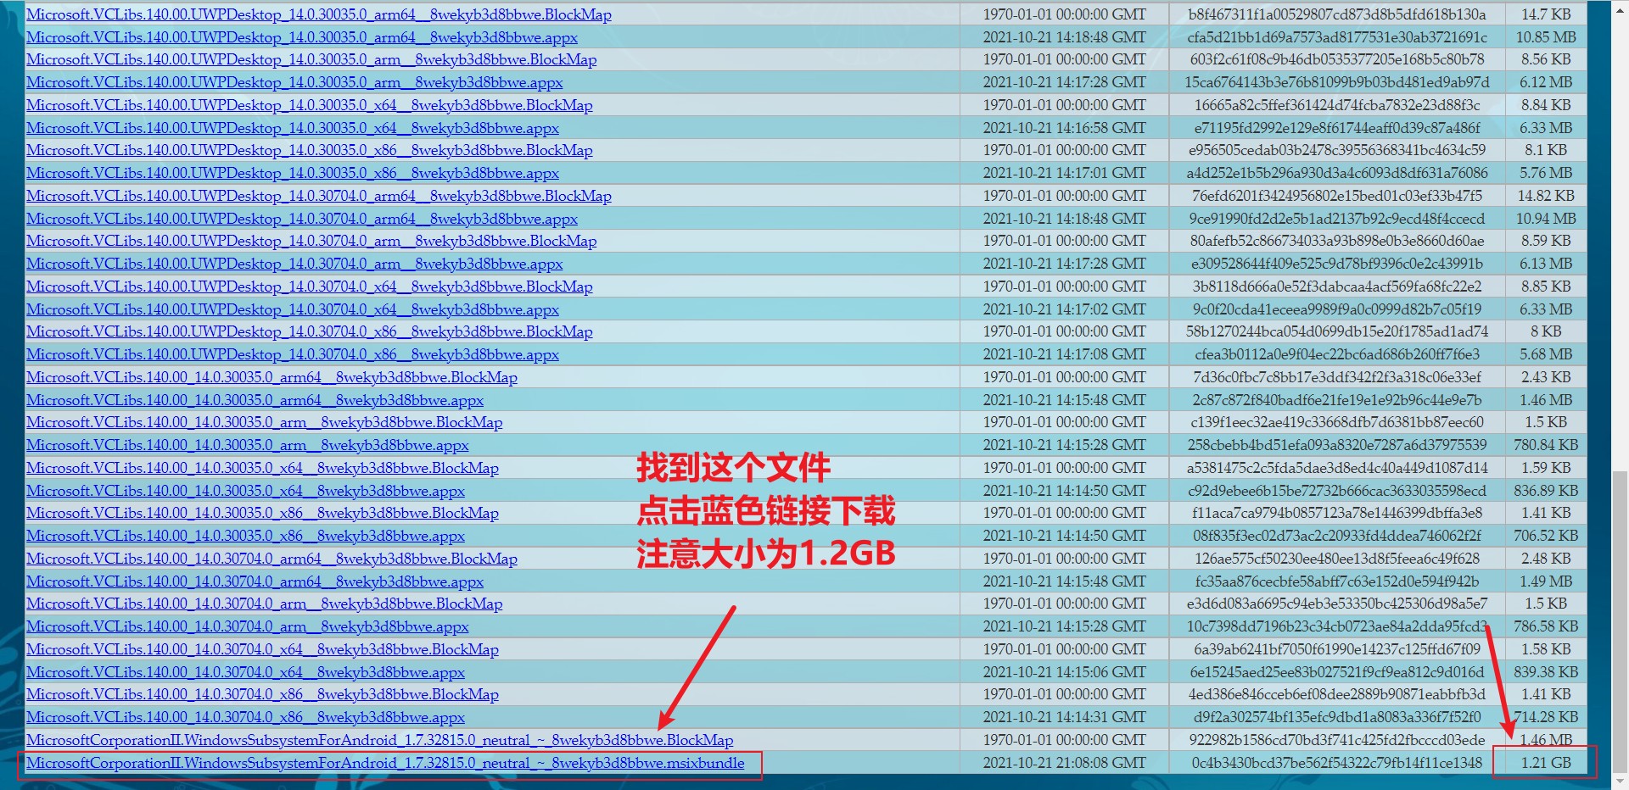The width and height of the screenshot is (1629, 790).
Task: Click the hash starting 'a5381475c2c5fda'
Action: click(1337, 468)
